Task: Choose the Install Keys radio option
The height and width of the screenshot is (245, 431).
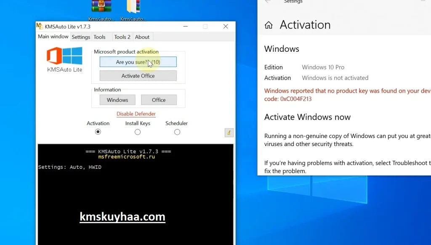Action: (138, 132)
